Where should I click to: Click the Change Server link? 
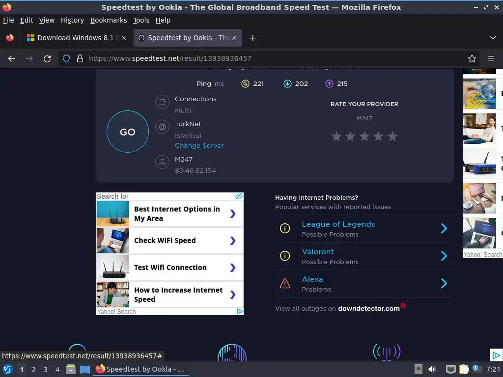199,145
